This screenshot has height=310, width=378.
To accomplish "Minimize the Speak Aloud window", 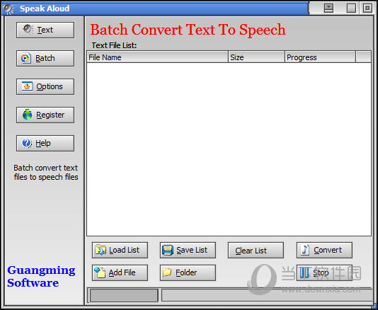I will [x=328, y=8].
